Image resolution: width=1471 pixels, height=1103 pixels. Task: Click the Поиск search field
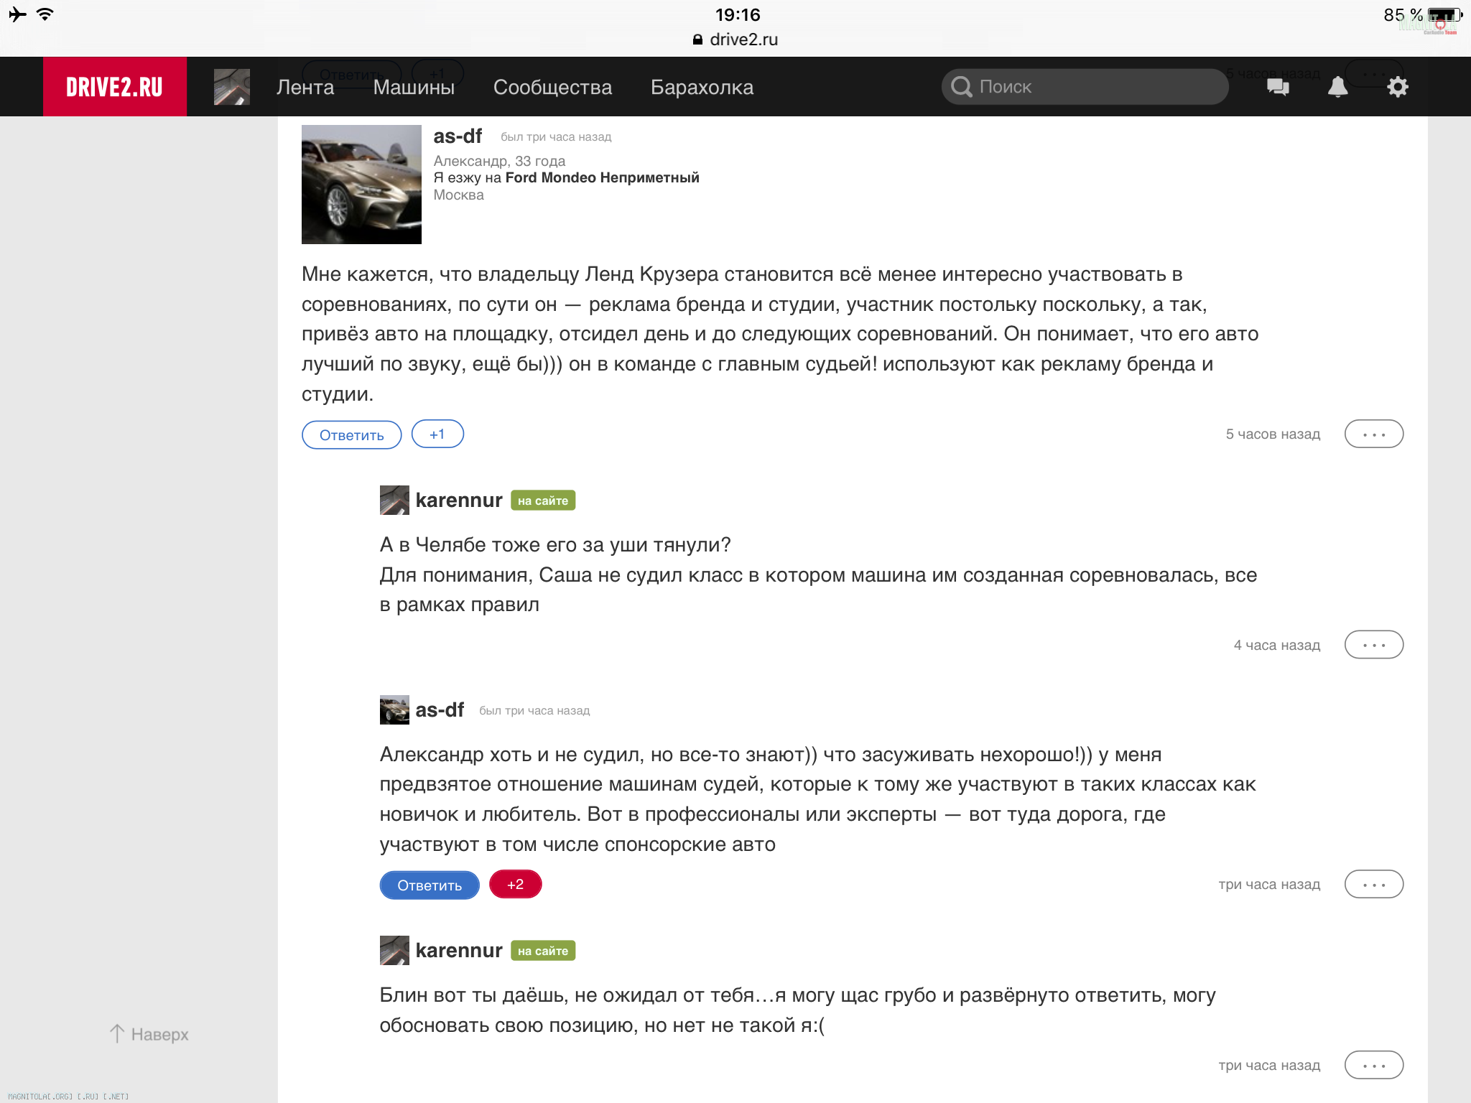point(1085,87)
